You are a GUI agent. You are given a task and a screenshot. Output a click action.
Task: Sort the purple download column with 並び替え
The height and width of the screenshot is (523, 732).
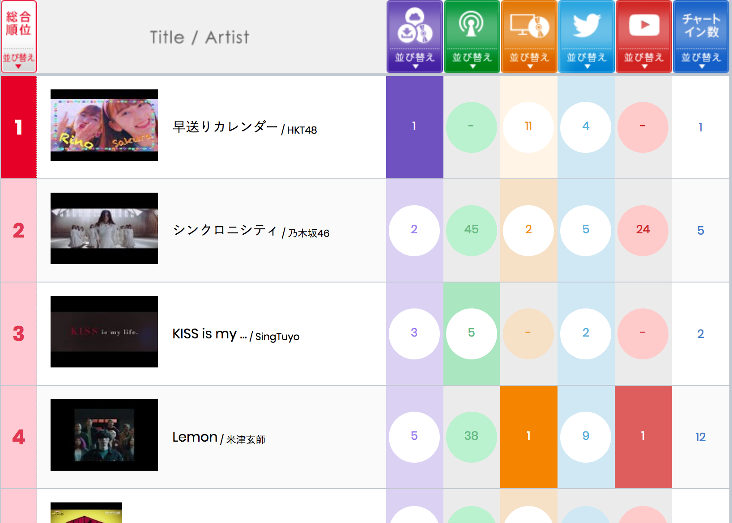pyautogui.click(x=415, y=59)
